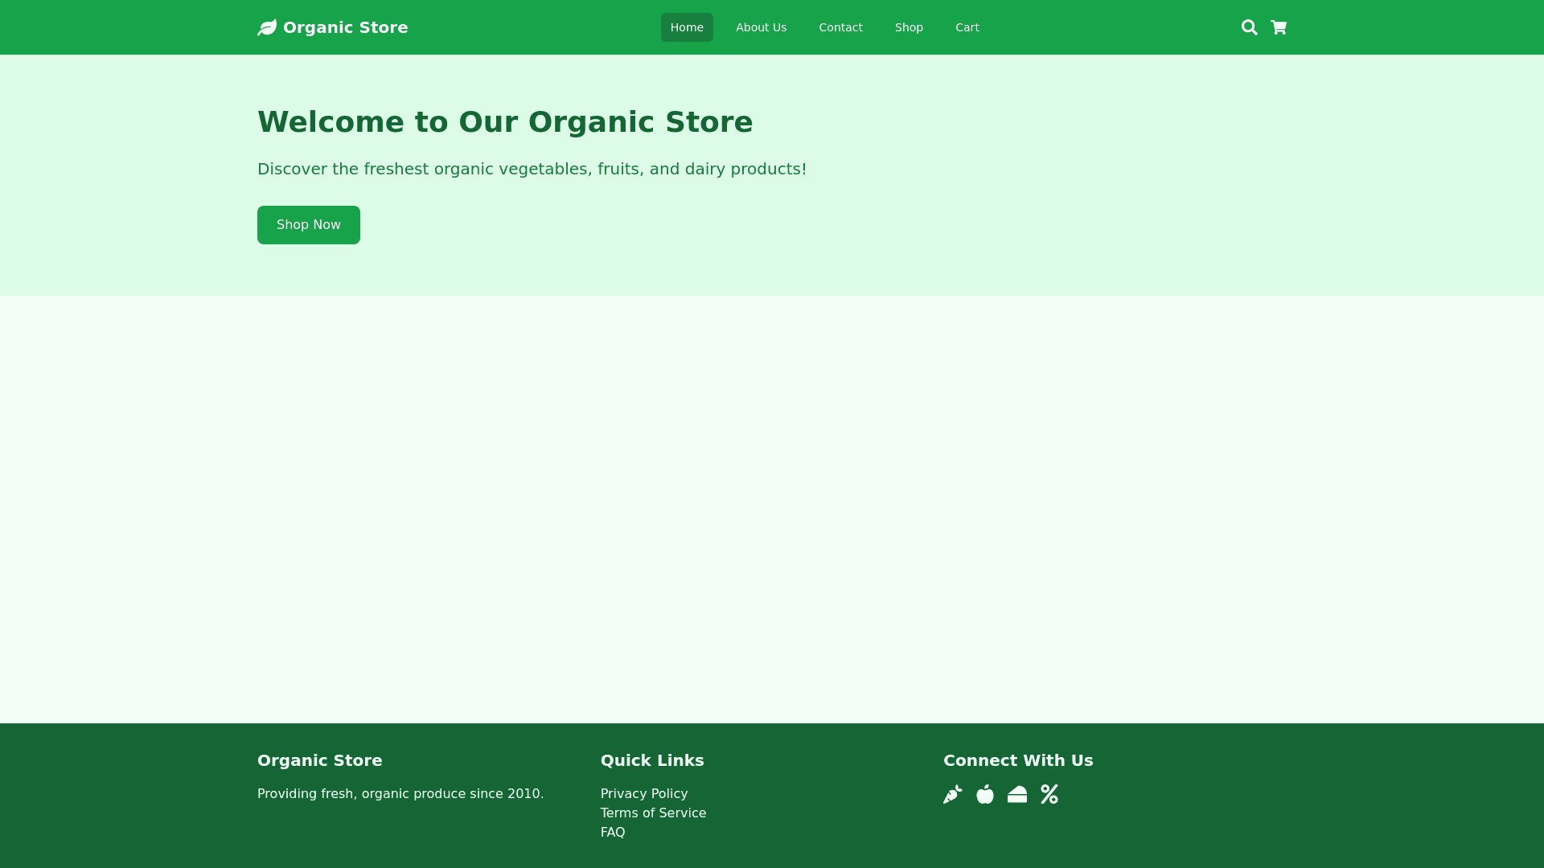The height and width of the screenshot is (868, 1544).
Task: Click the percent icon in footer
Action: [1049, 794]
